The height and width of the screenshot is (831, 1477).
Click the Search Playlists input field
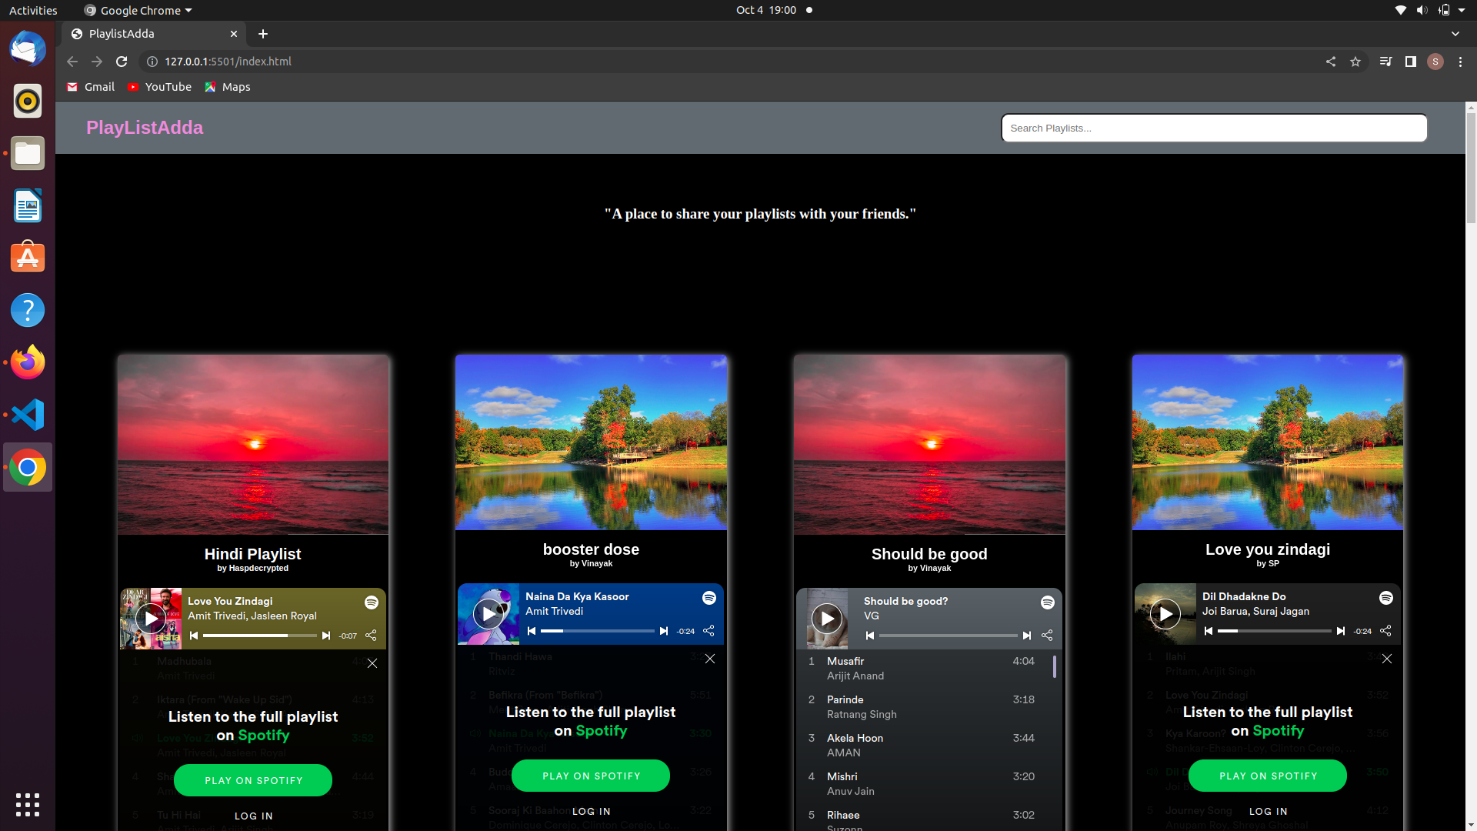point(1214,128)
